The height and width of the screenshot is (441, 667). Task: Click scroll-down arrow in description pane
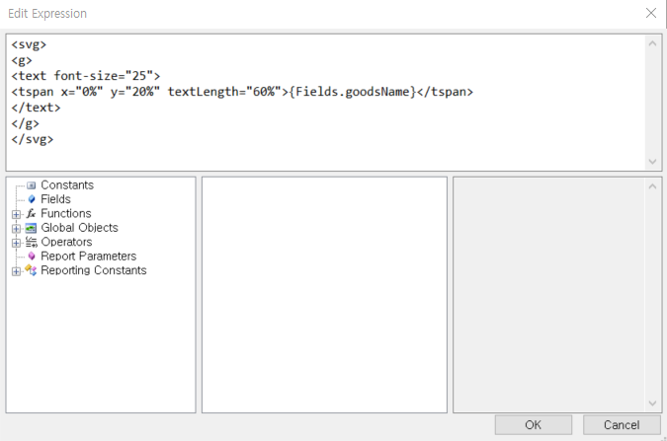(x=652, y=404)
